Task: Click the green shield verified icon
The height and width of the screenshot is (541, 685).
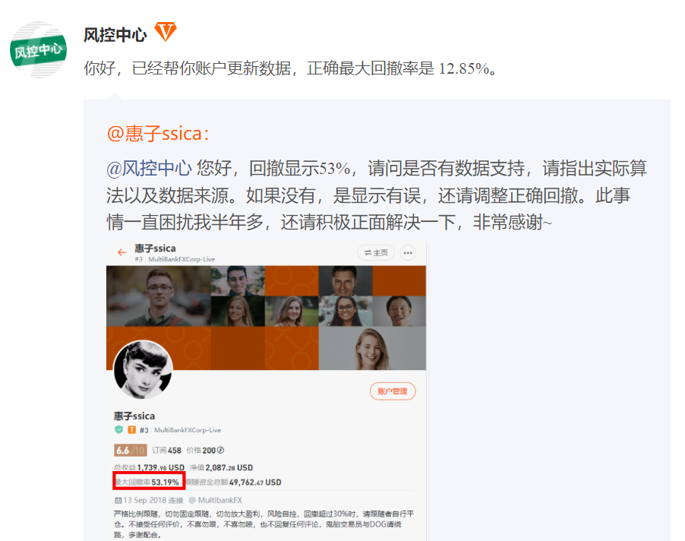Action: 118,429
